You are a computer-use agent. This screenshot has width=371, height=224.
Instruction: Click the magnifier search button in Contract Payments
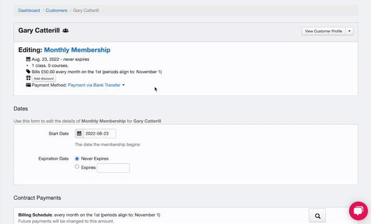pyautogui.click(x=317, y=216)
